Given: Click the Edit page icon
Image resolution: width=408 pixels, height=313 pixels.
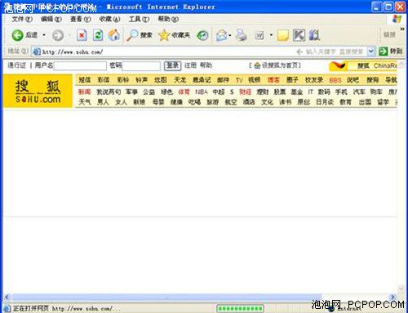Looking at the screenshot, I should (x=259, y=35).
